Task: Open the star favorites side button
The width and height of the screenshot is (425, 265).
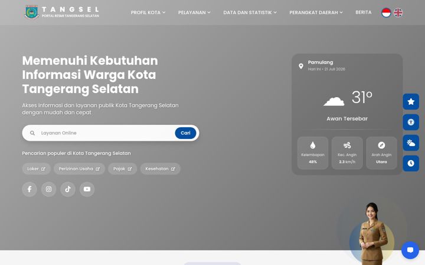Action: 411,102
